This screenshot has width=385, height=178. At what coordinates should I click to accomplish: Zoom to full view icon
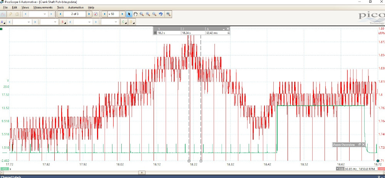pos(168,14)
